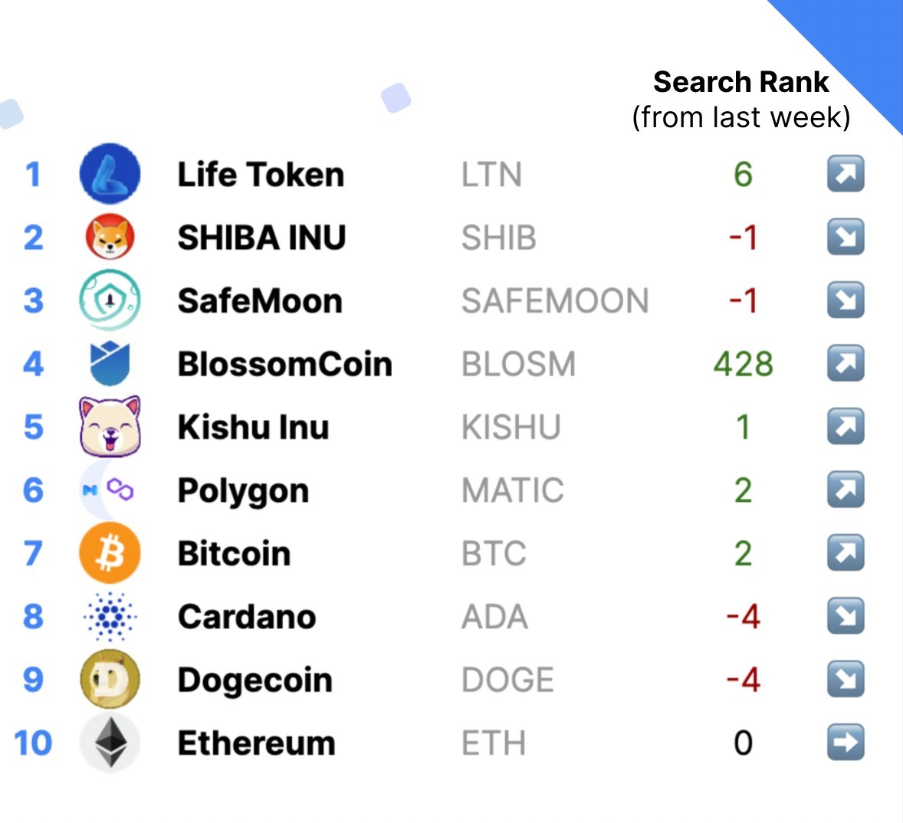The height and width of the screenshot is (823, 903).
Task: Open the Bitcoin name link
Action: [x=234, y=554]
